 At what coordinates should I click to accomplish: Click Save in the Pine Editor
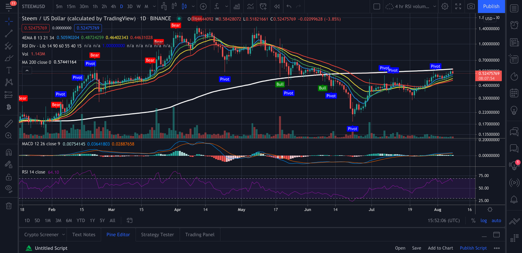tap(416, 248)
